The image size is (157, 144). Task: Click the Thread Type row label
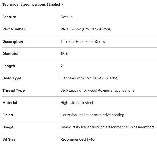(14, 90)
